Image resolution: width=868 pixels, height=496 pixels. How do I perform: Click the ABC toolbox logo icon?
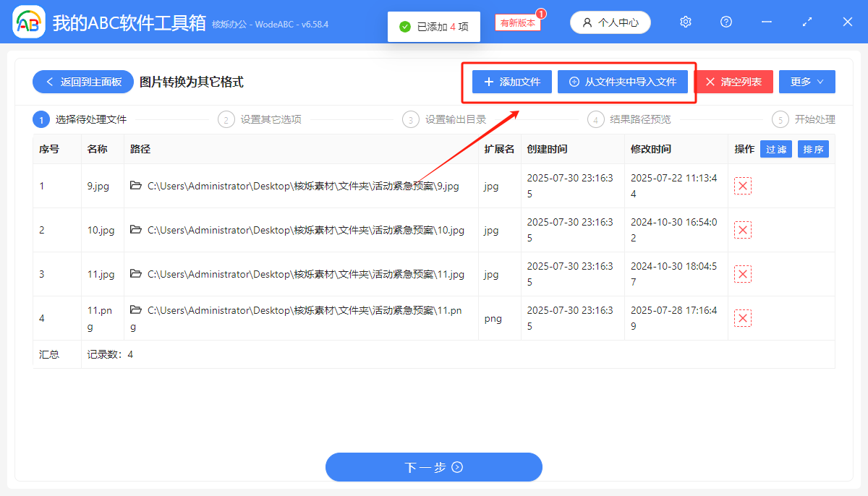click(27, 21)
